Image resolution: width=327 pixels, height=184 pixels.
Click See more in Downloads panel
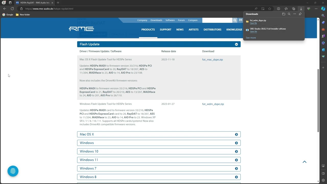pos(251,38)
